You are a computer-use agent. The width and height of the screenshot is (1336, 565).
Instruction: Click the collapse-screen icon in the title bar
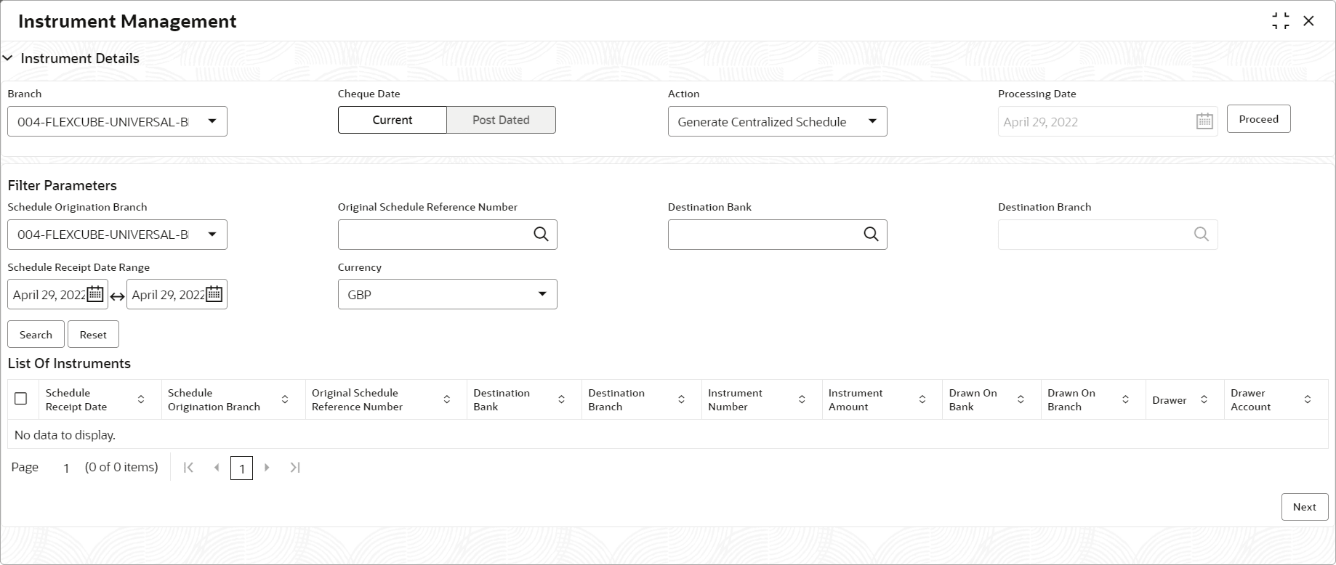click(x=1281, y=21)
